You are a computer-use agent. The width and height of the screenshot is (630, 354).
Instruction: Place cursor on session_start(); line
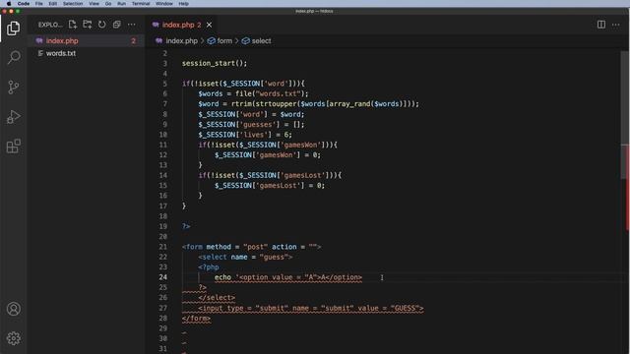tap(215, 63)
